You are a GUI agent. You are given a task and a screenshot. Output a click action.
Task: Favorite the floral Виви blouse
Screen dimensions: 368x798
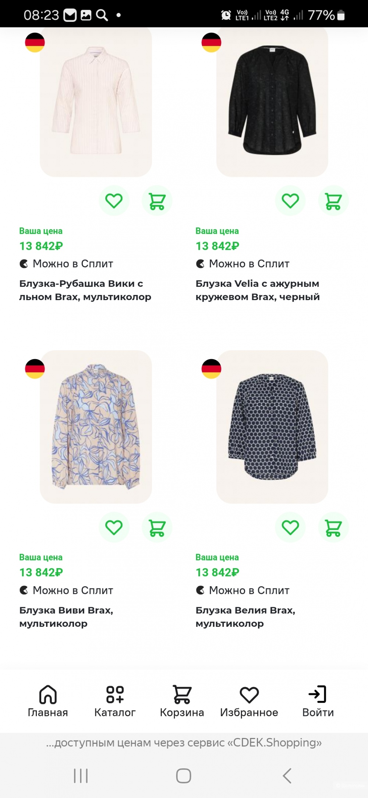tap(114, 527)
